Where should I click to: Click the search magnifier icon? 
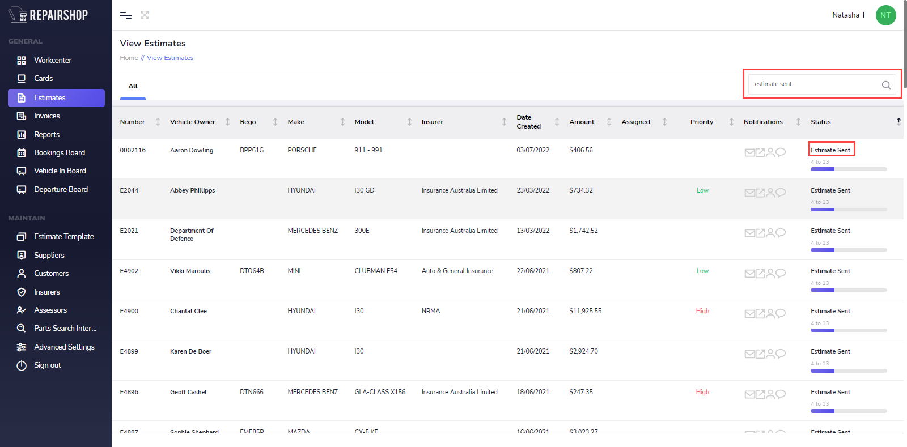(x=885, y=85)
